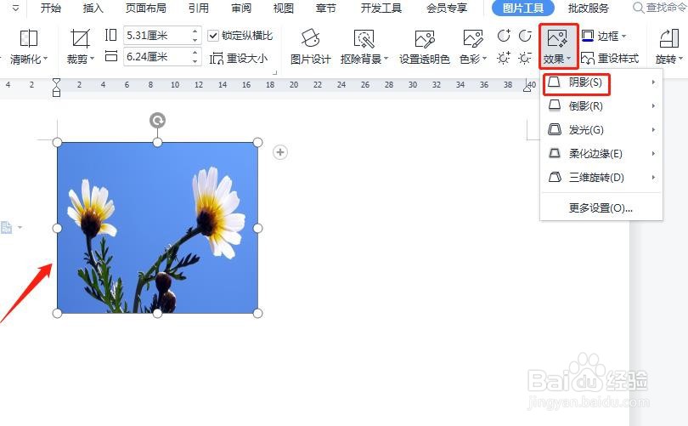This screenshot has height=426, width=688.
Task: Increase height with the up stepper
Action: (195, 31)
